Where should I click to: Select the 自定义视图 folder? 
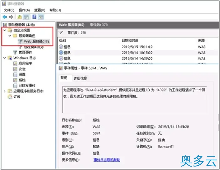(x=22, y=30)
